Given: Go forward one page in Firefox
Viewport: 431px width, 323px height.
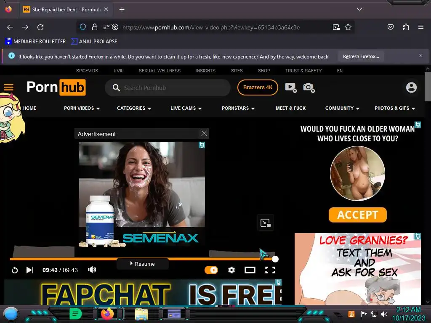Looking at the screenshot, I should point(25,27).
